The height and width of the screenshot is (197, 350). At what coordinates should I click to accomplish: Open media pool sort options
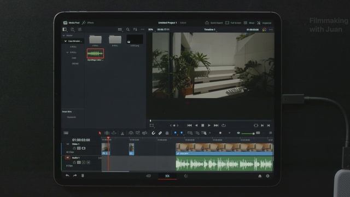135,29
